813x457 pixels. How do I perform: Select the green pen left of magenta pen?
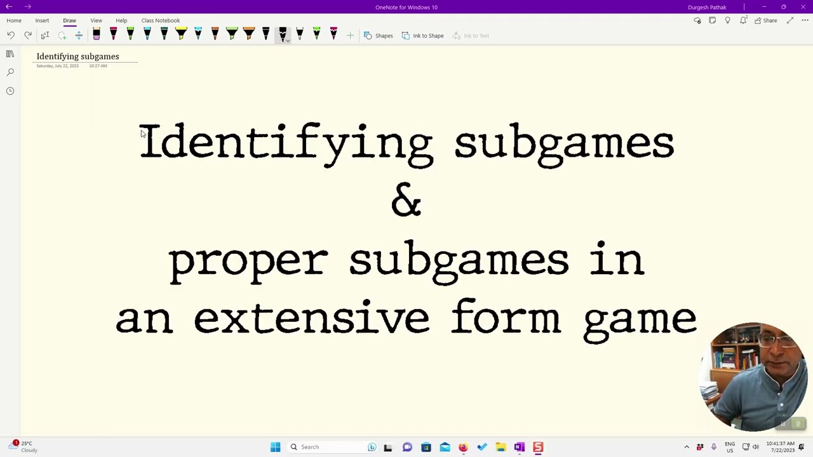coord(316,34)
